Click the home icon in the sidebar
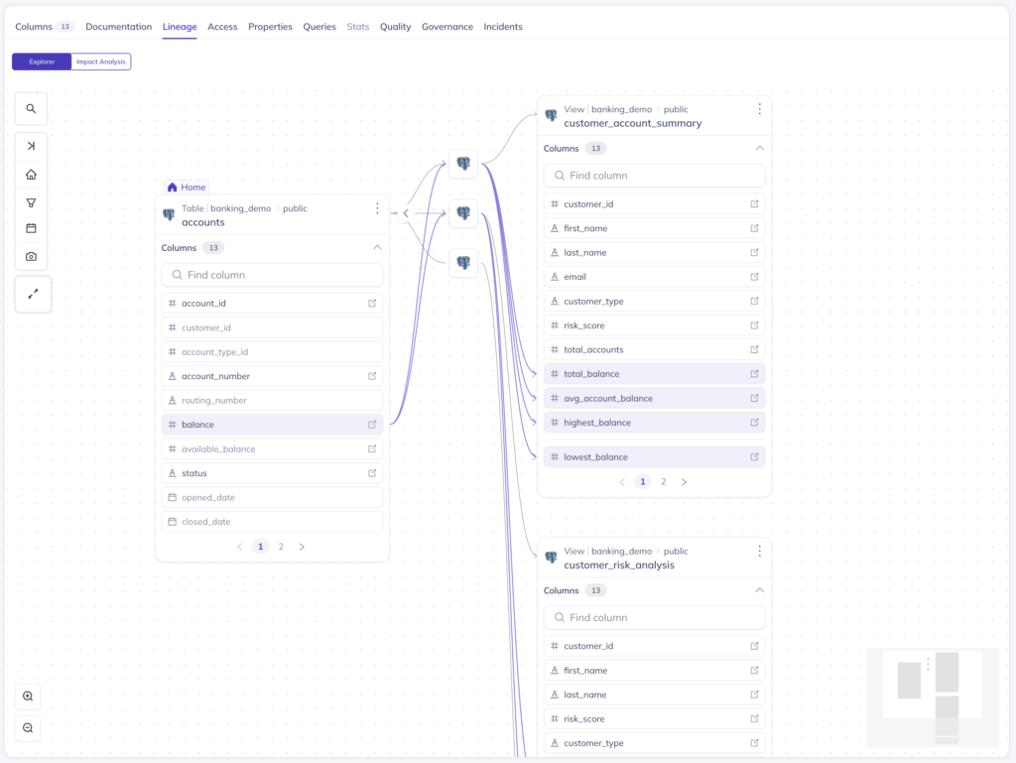 click(31, 174)
